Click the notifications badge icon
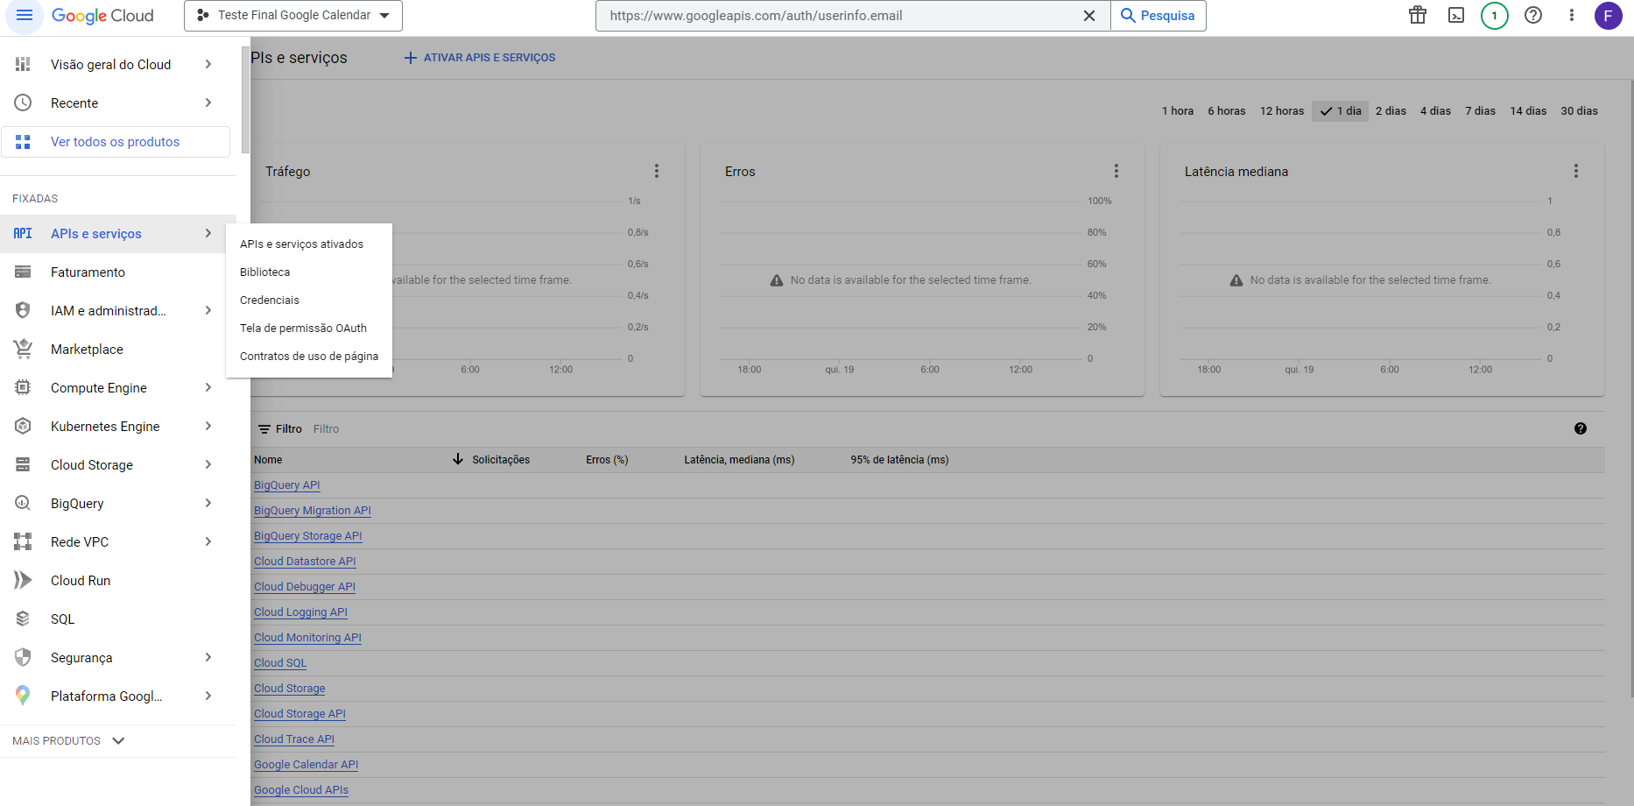 click(x=1495, y=16)
